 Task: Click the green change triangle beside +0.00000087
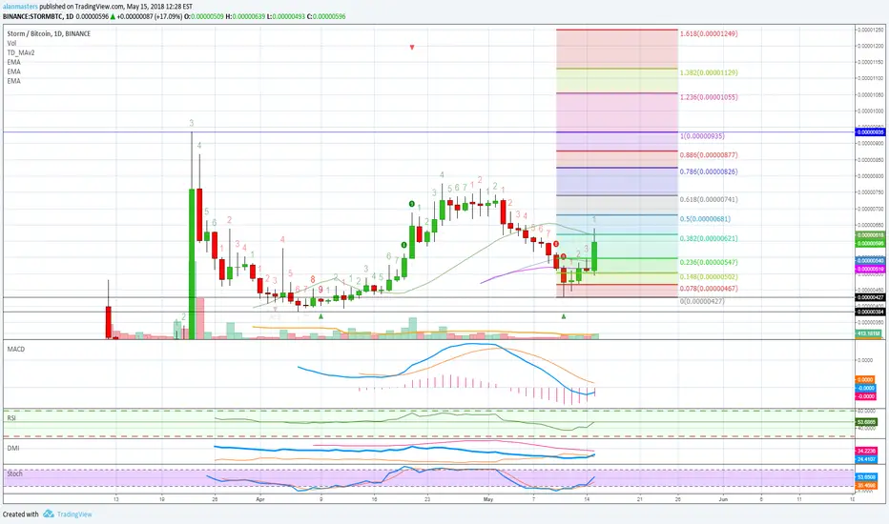click(x=114, y=16)
